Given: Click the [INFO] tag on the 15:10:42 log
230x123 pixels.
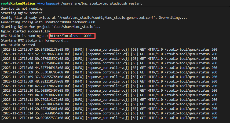Looking at the screenshot, I should tap(78, 86).
